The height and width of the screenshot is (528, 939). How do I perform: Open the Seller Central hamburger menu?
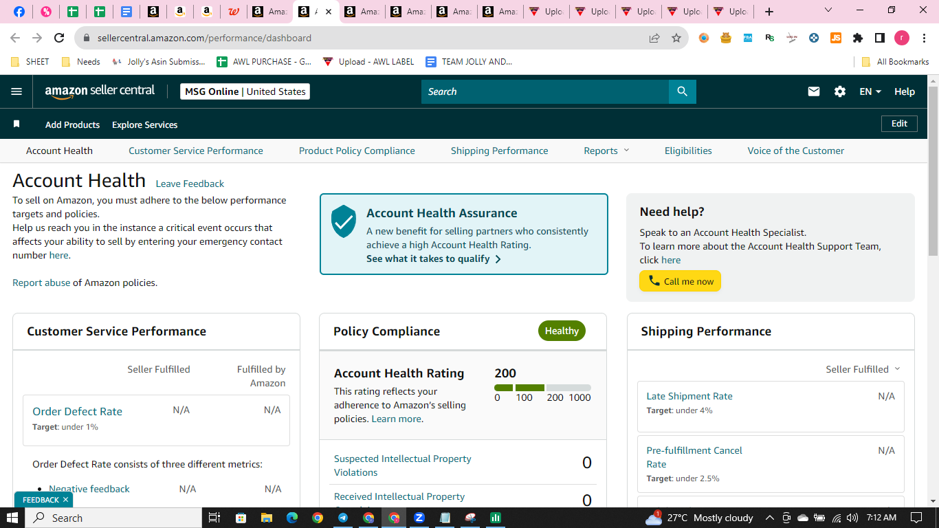(16, 91)
